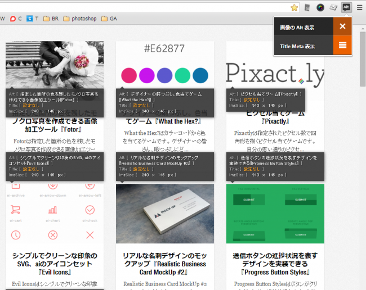The height and width of the screenshot is (290, 366).
Task: Open the red C bookmark
Action: pos(16,19)
